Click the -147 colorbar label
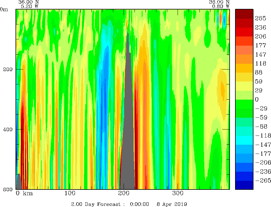 click(263, 144)
